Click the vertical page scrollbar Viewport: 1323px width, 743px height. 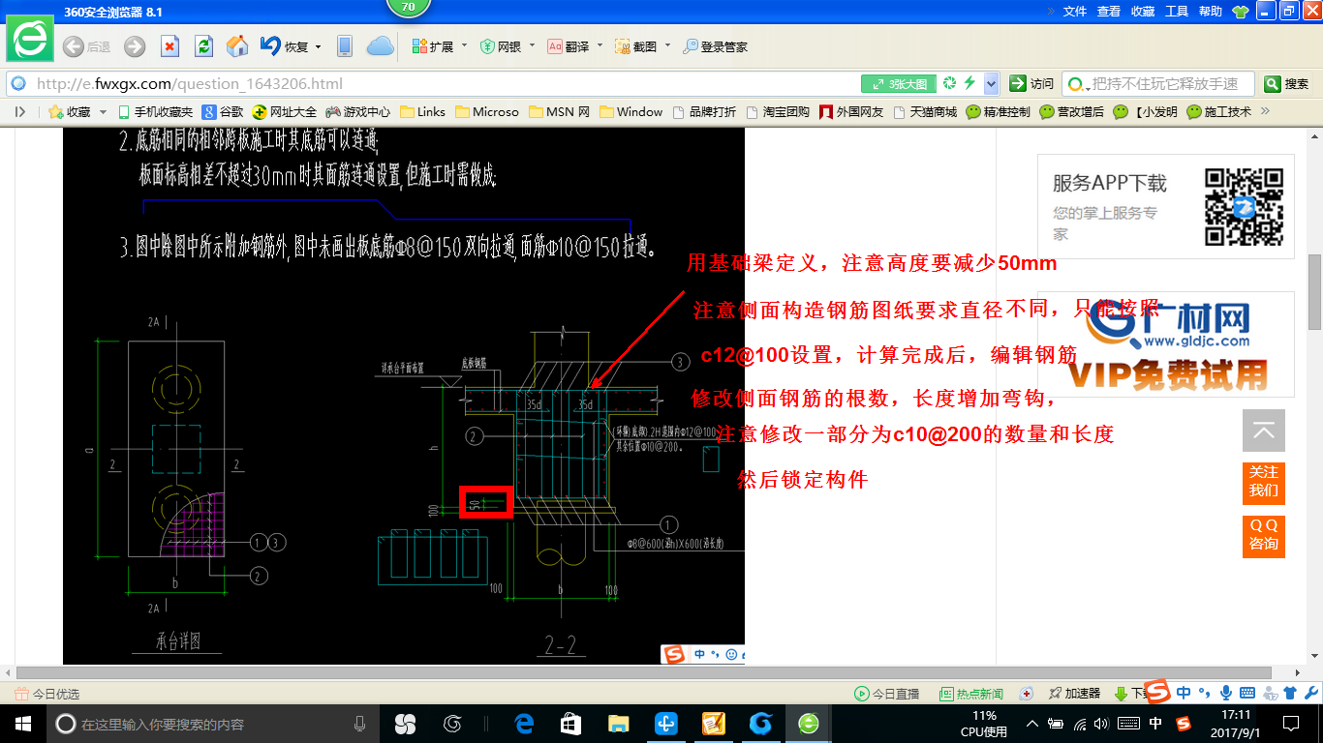[1314, 290]
